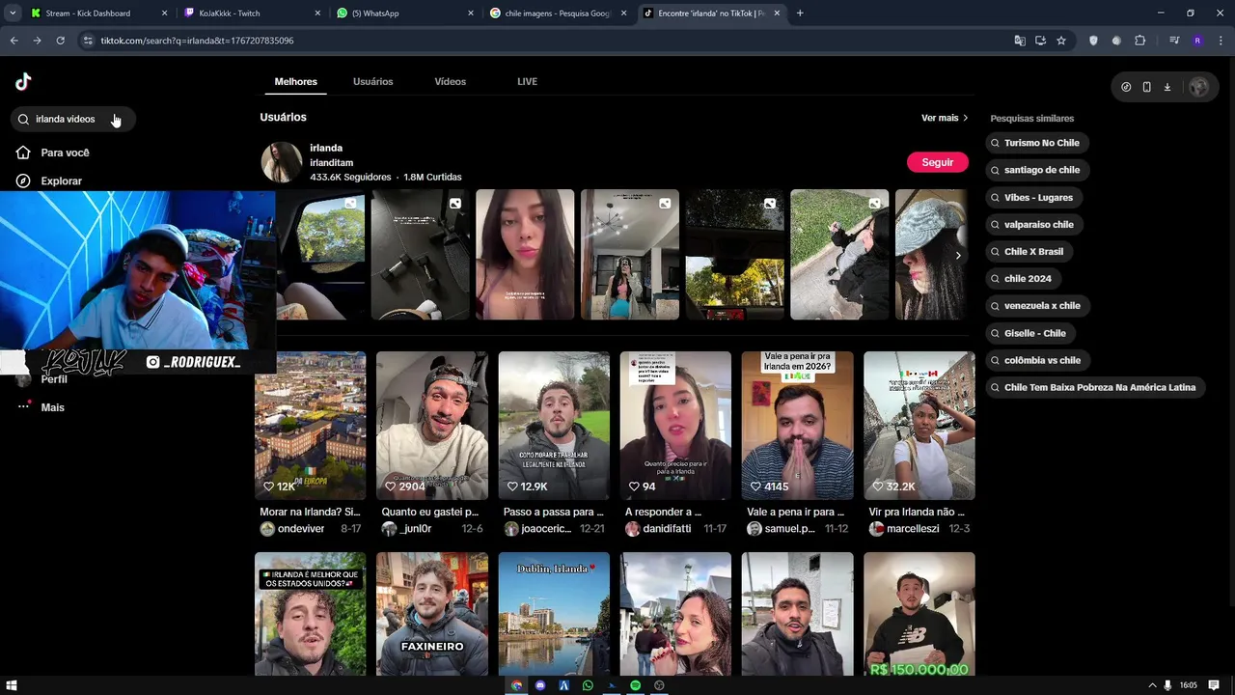Open a new browser tab
Viewport: 1235px width, 695px height.
(x=800, y=14)
